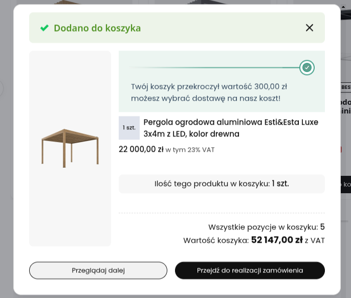The width and height of the screenshot is (351, 298).
Task: Click the circular check icon on progress bar
Action: (307, 67)
